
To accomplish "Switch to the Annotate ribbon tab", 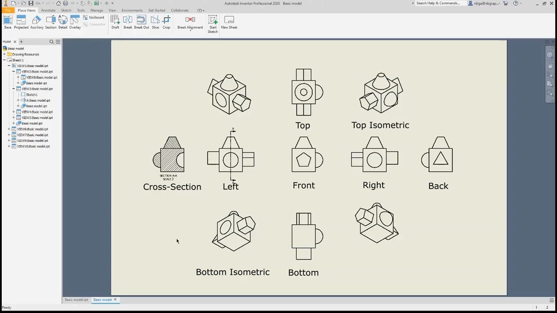I will (48, 10).
